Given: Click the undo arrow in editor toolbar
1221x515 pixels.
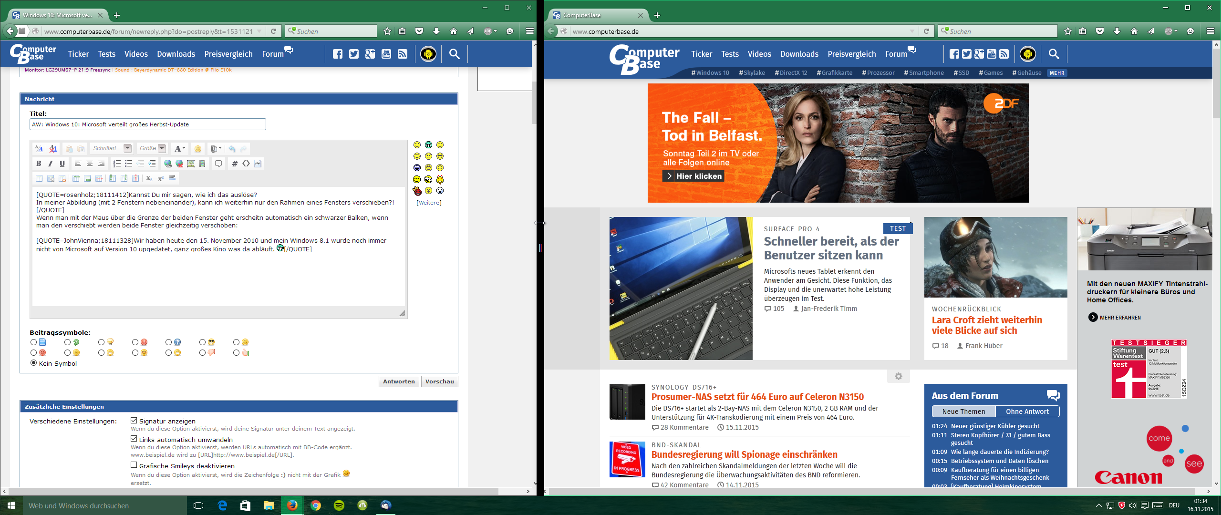Looking at the screenshot, I should (232, 149).
